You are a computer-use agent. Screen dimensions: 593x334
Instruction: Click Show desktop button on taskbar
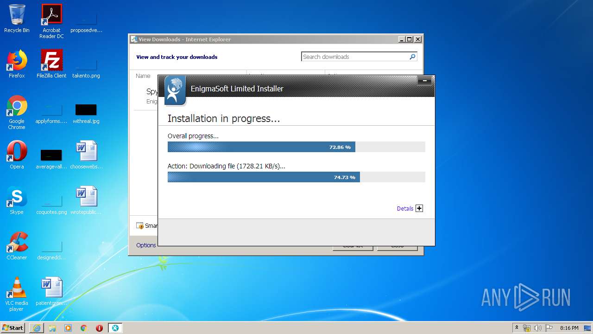tap(588, 328)
